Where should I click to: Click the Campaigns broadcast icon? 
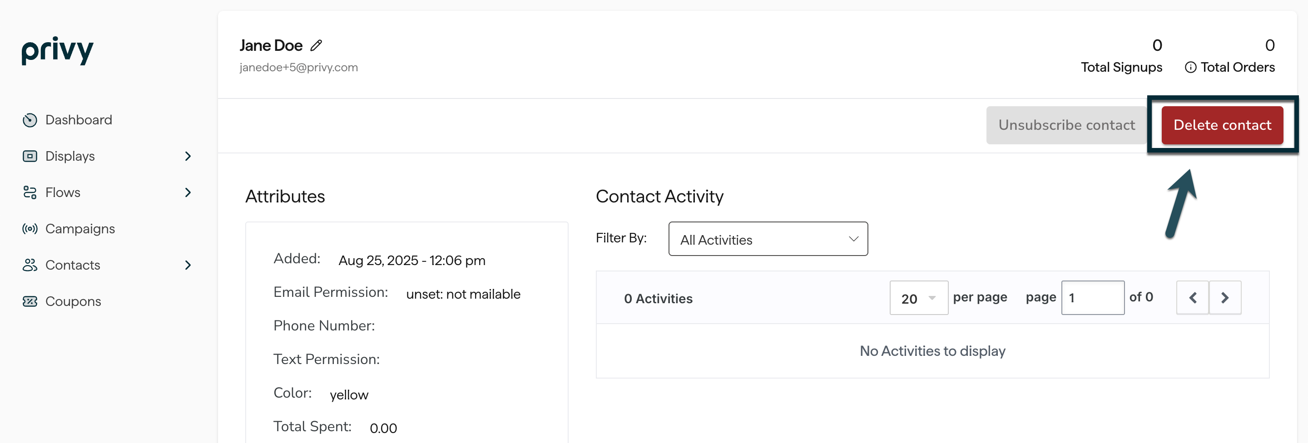[30, 229]
